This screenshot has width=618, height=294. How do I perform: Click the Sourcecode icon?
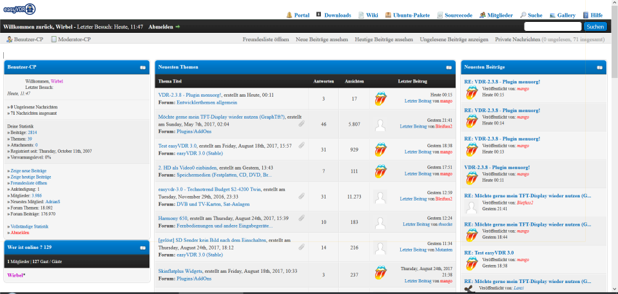tap(440, 15)
